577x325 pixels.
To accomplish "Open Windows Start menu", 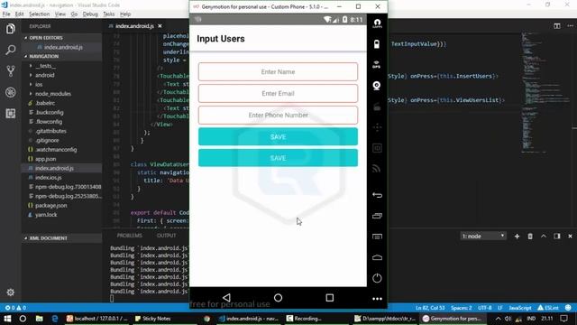I will coord(7,319).
